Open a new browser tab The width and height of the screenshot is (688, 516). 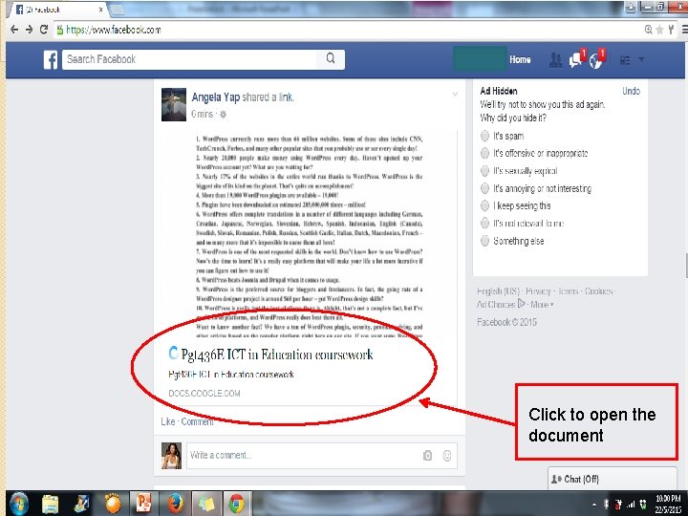pos(117,10)
